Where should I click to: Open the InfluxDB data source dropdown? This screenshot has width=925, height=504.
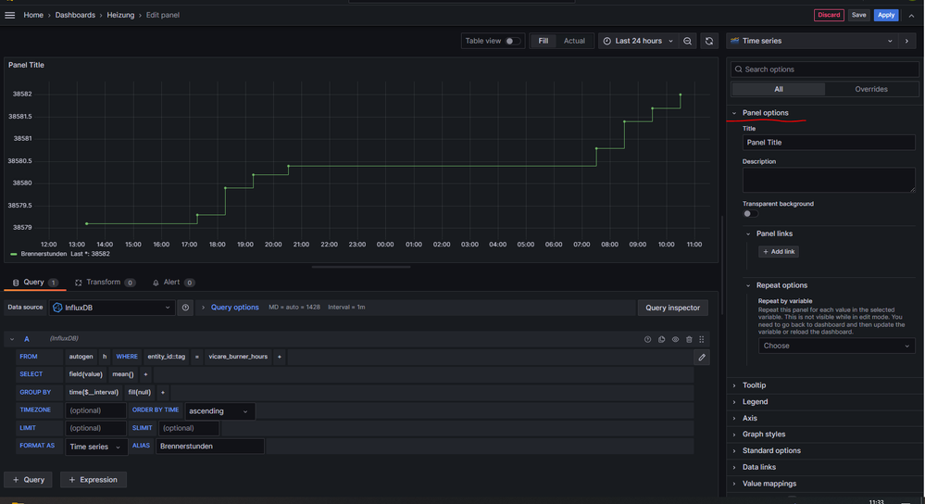pyautogui.click(x=111, y=308)
